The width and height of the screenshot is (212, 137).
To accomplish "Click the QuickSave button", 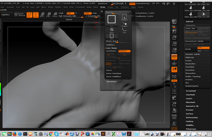I will [x=103, y=4].
